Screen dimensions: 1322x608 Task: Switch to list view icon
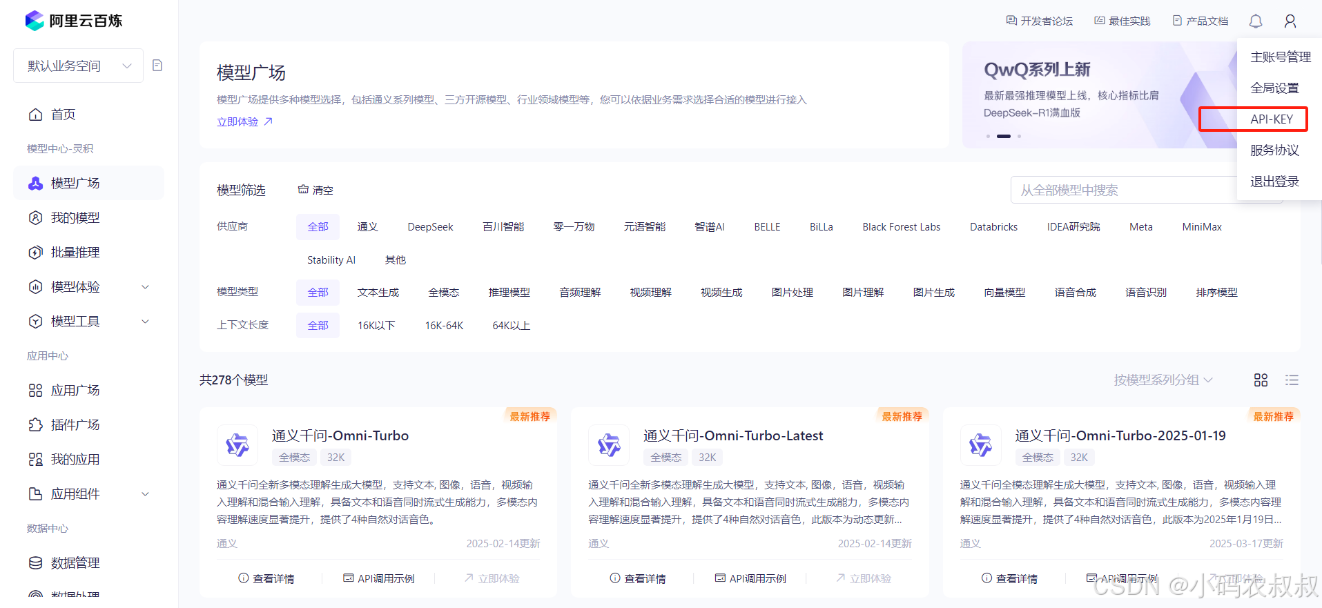click(1292, 380)
